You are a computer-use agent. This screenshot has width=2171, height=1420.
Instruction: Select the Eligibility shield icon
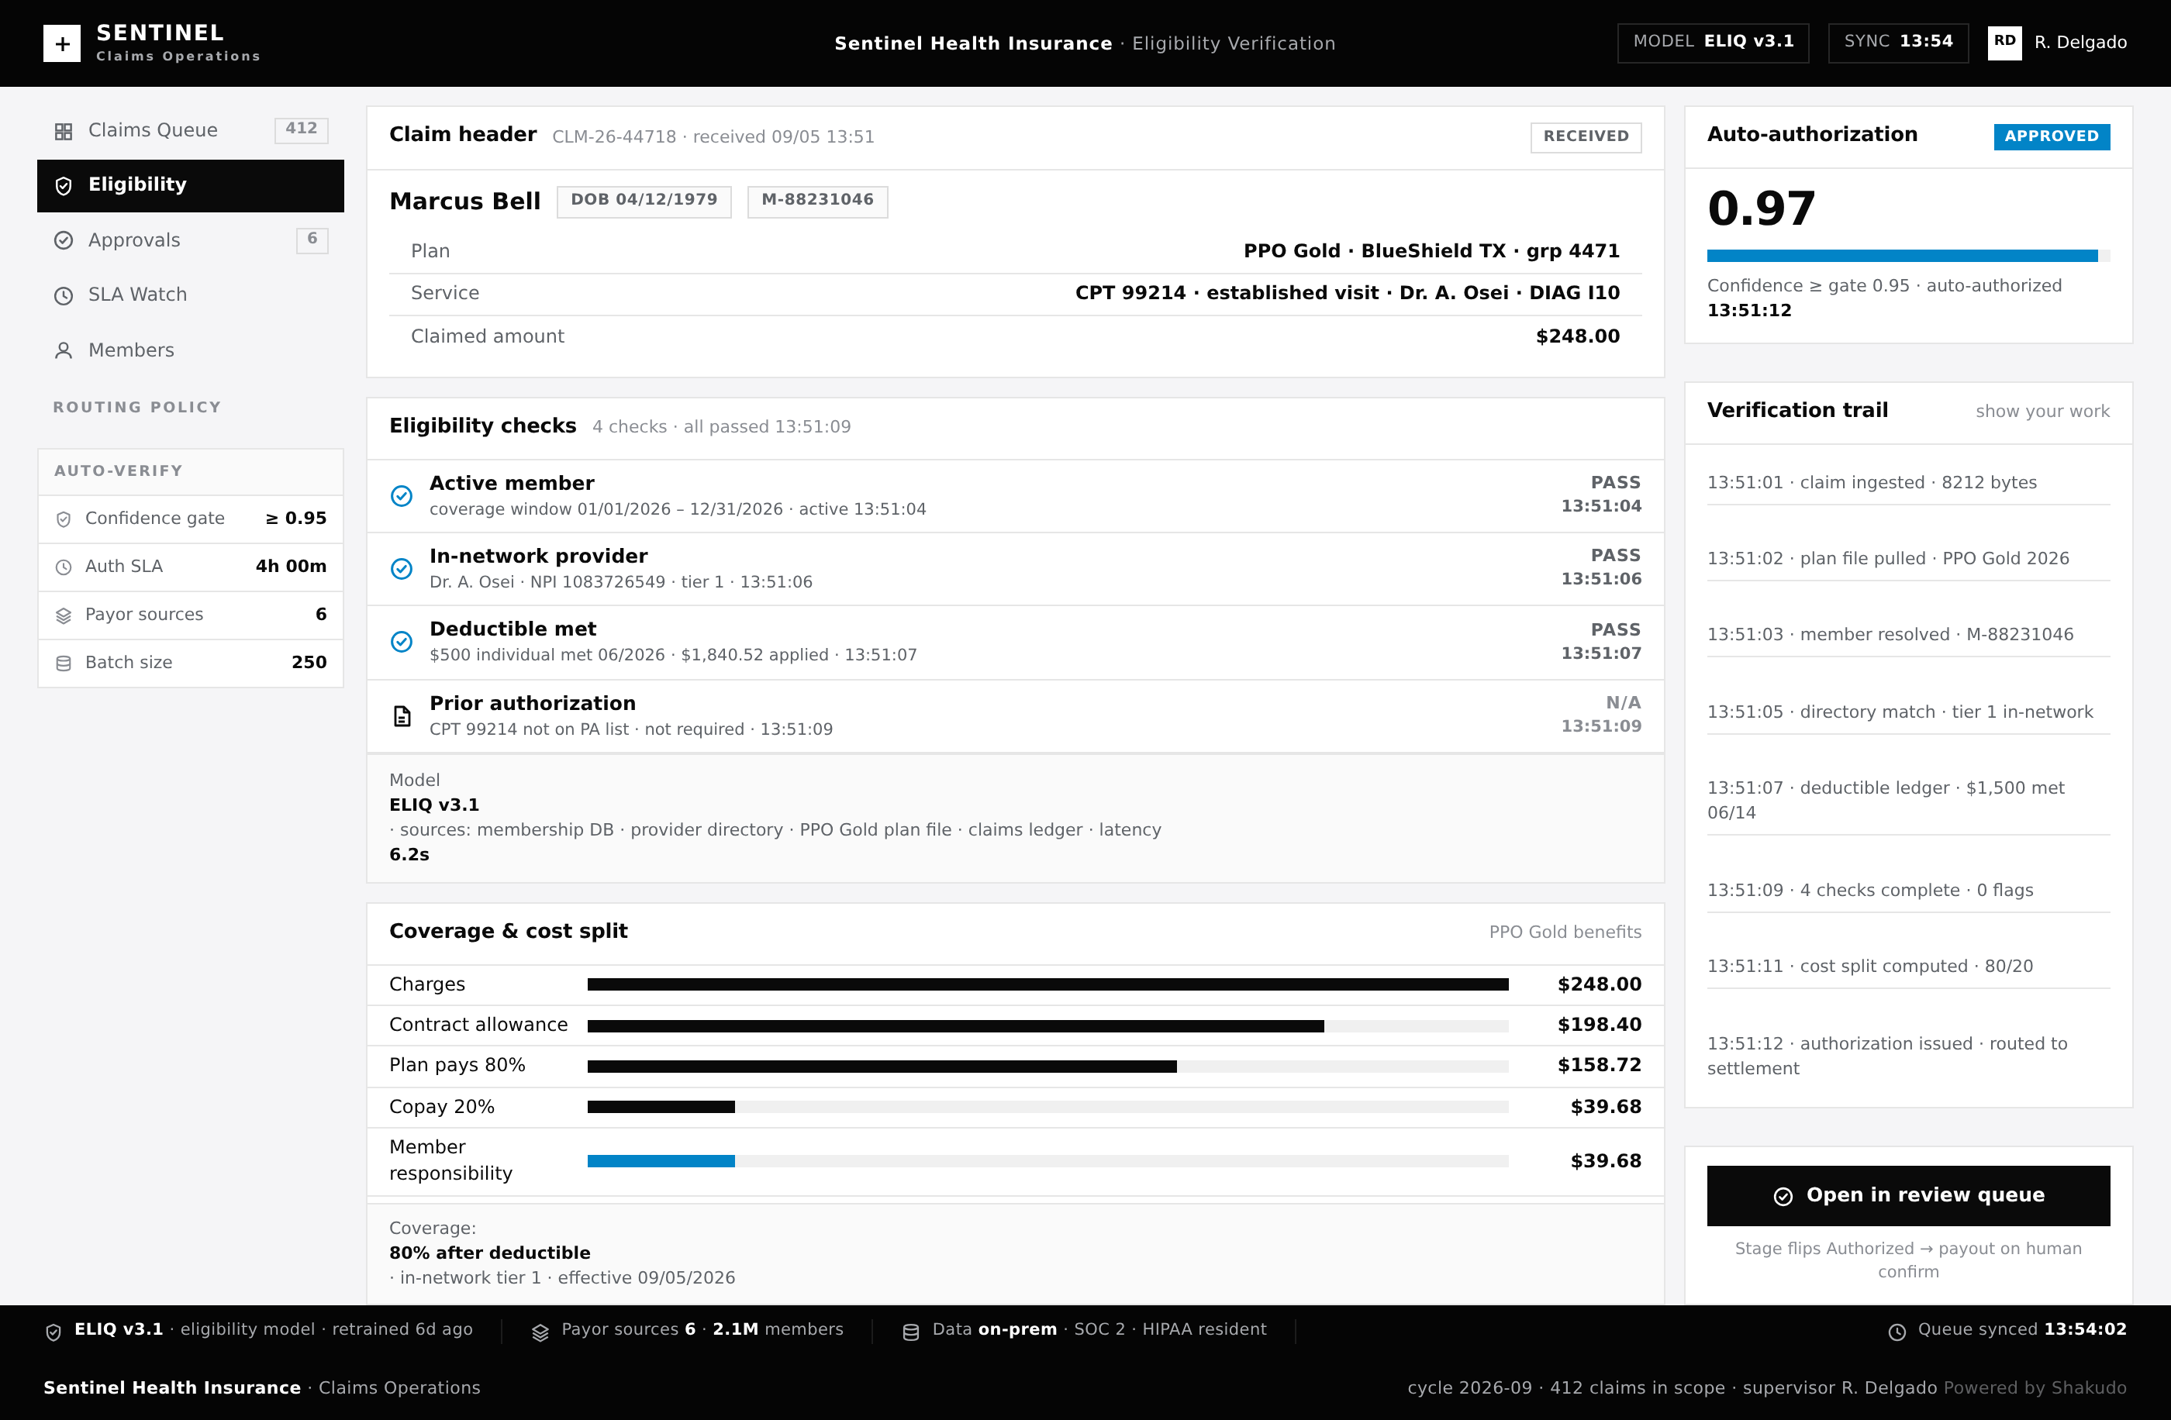(64, 186)
